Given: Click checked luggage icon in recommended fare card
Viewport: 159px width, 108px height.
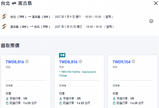Looking at the screenshot, I should [x=60, y=103].
